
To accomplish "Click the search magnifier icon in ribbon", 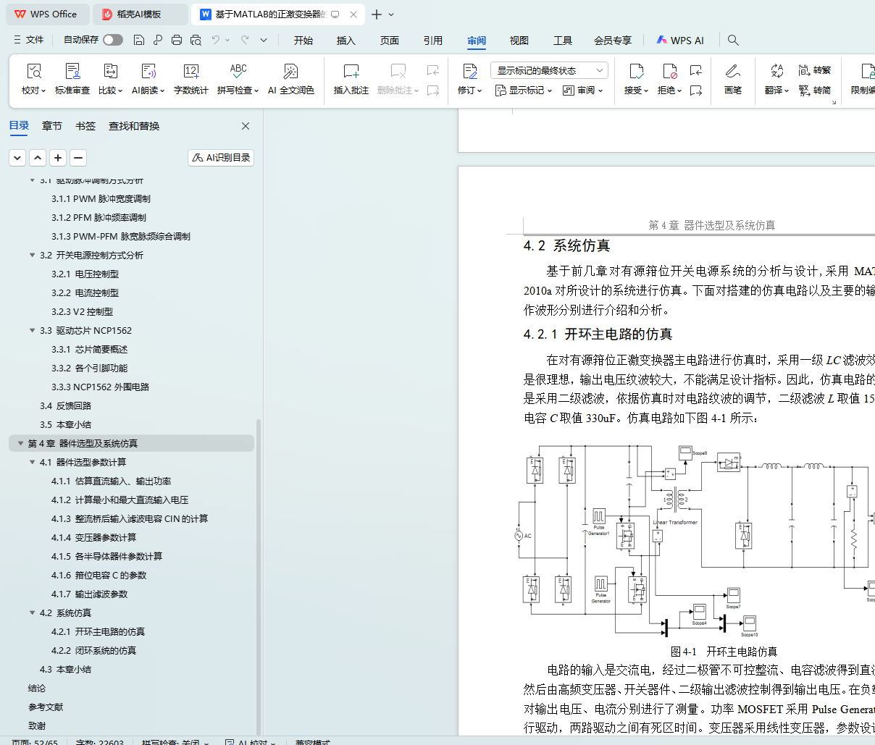I will pyautogui.click(x=733, y=40).
